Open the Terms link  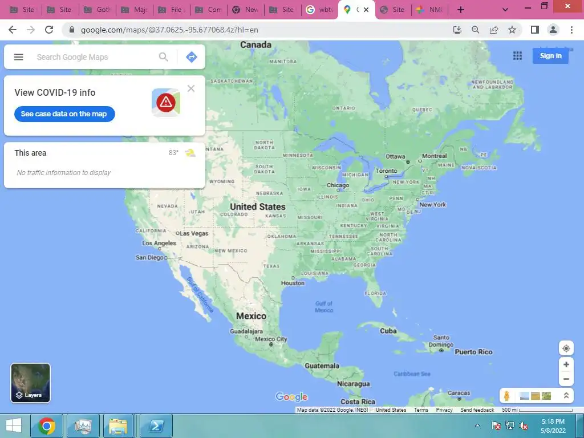point(421,409)
